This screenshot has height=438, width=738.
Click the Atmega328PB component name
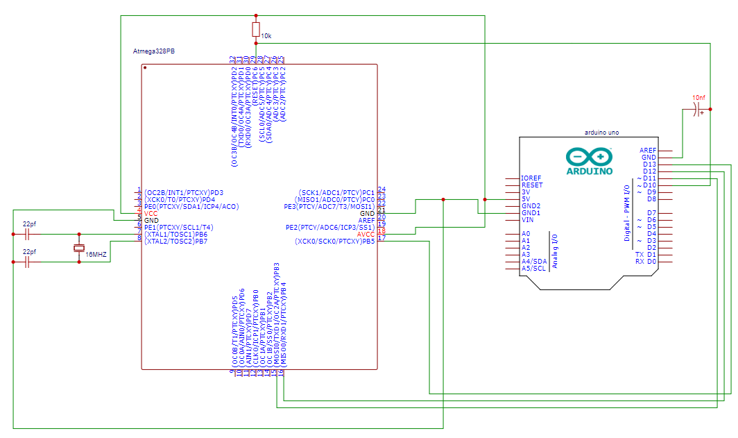coord(154,51)
